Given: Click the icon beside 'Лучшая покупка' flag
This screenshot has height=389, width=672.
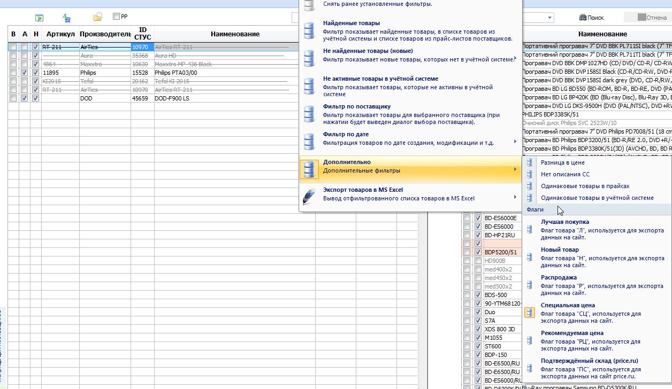Looking at the screenshot, I should 530,229.
